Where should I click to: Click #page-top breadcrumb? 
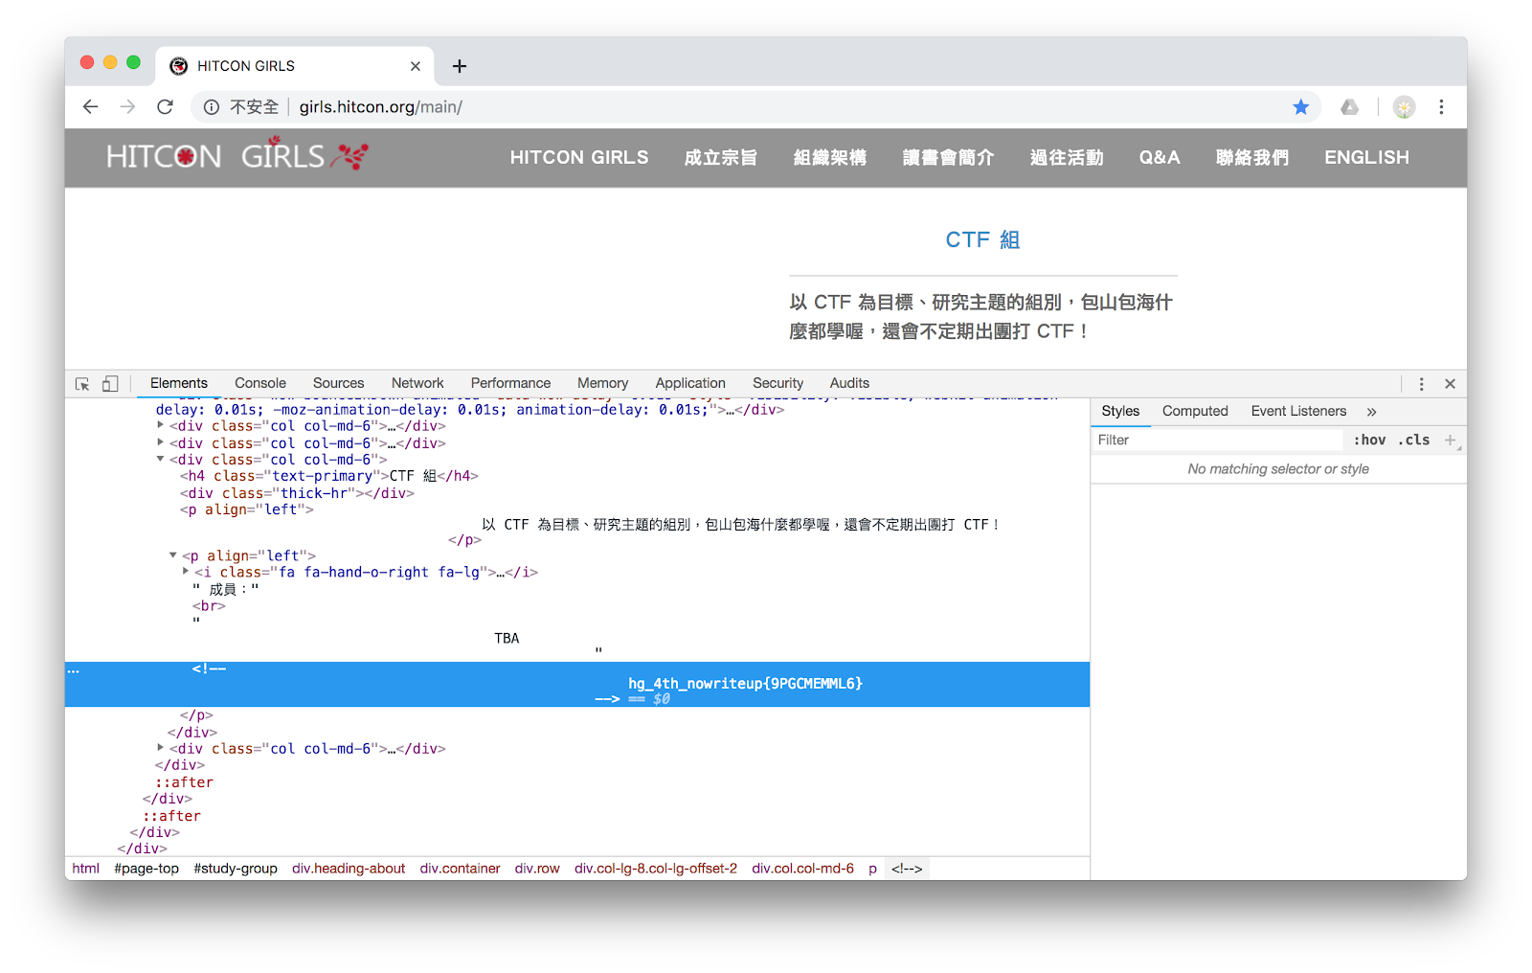coord(146,869)
